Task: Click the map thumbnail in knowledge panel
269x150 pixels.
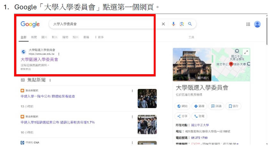Action: 231,65
